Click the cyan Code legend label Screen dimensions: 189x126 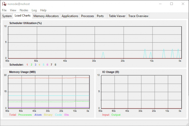tap(58, 115)
